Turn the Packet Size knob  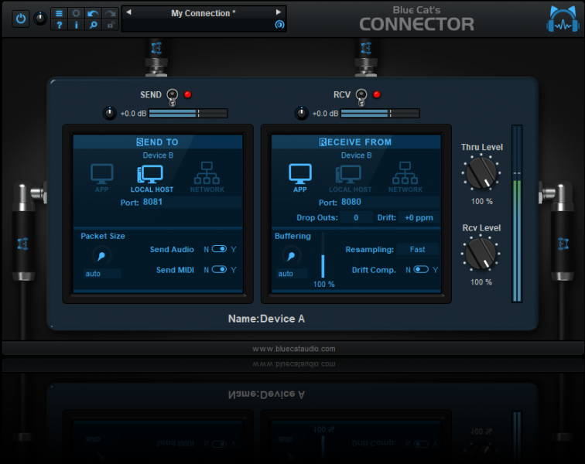[x=101, y=256]
